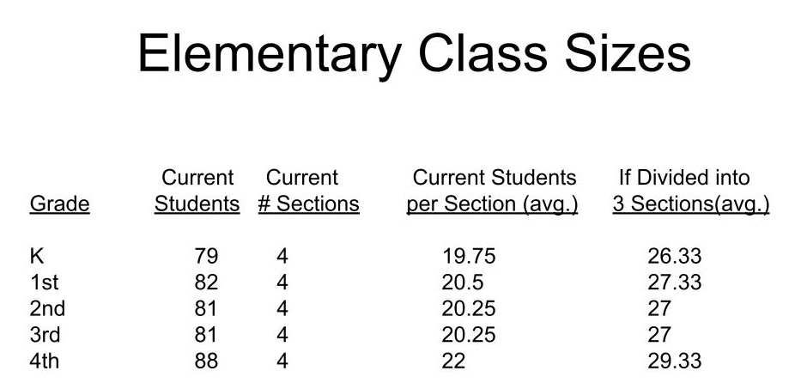Screen dimensions: 801x383
Task: Select the 27.33 value for 1st grade
Action: tap(674, 283)
